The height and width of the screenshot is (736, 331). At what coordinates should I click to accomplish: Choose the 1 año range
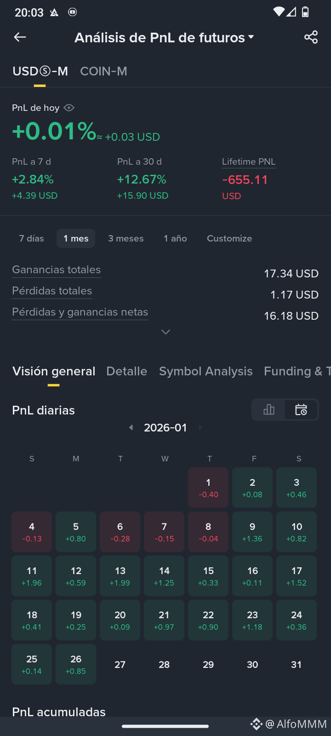175,238
